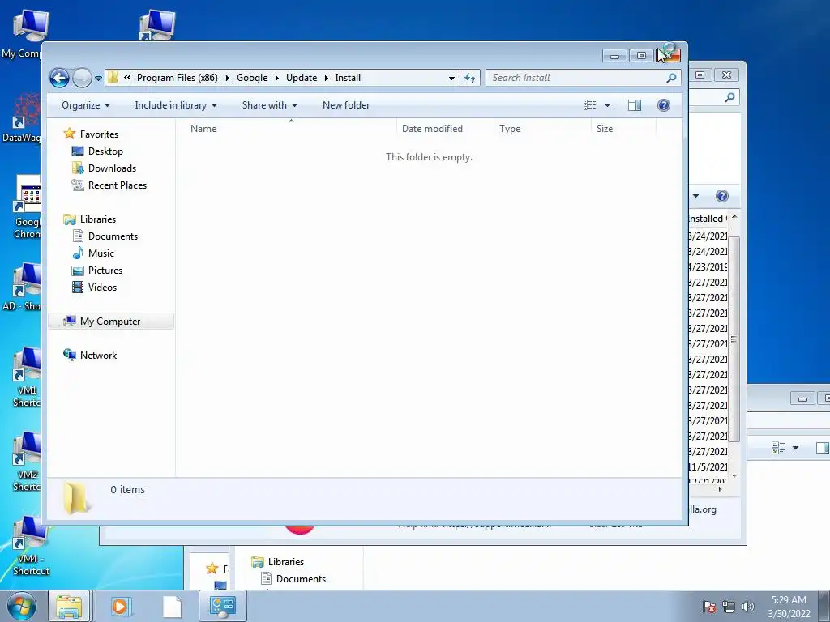Toggle the preview pane
Image resolution: width=830 pixels, height=622 pixels.
click(x=634, y=105)
